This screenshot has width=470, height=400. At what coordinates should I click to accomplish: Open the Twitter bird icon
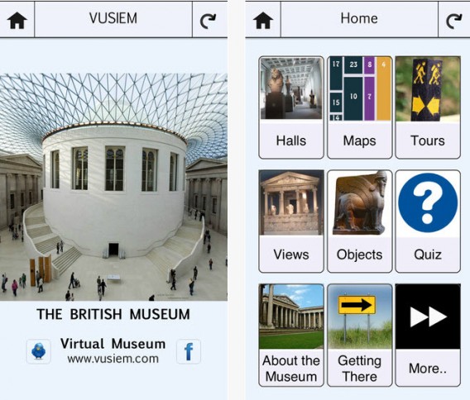38,351
